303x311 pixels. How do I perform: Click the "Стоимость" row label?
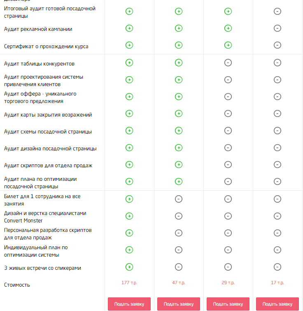(17, 285)
